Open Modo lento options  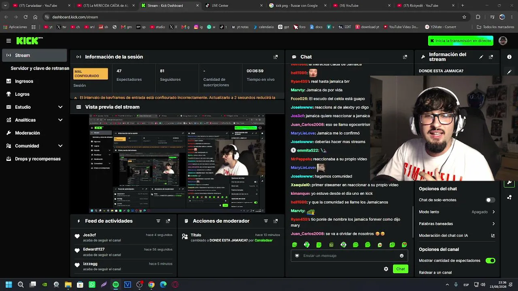[457, 212]
